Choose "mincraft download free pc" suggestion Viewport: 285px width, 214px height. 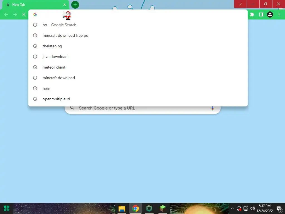[138, 35]
